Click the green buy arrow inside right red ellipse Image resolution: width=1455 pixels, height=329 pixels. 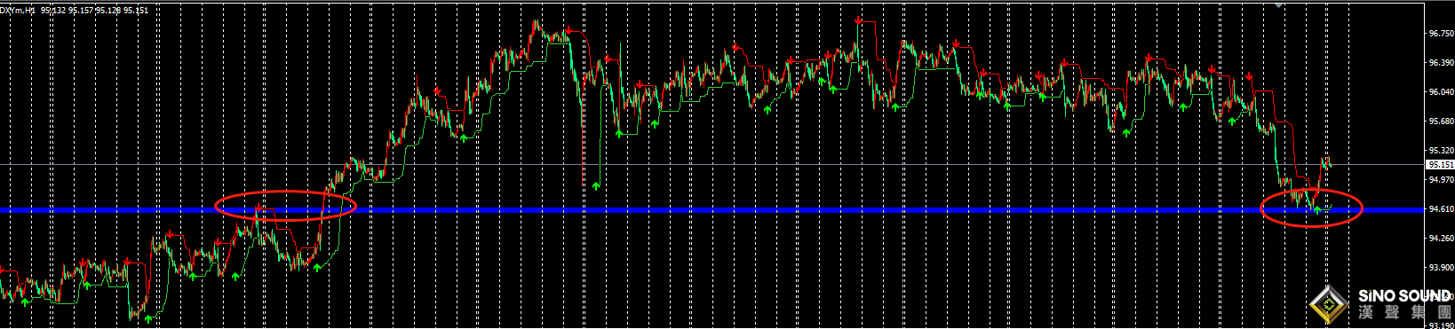1317,210
